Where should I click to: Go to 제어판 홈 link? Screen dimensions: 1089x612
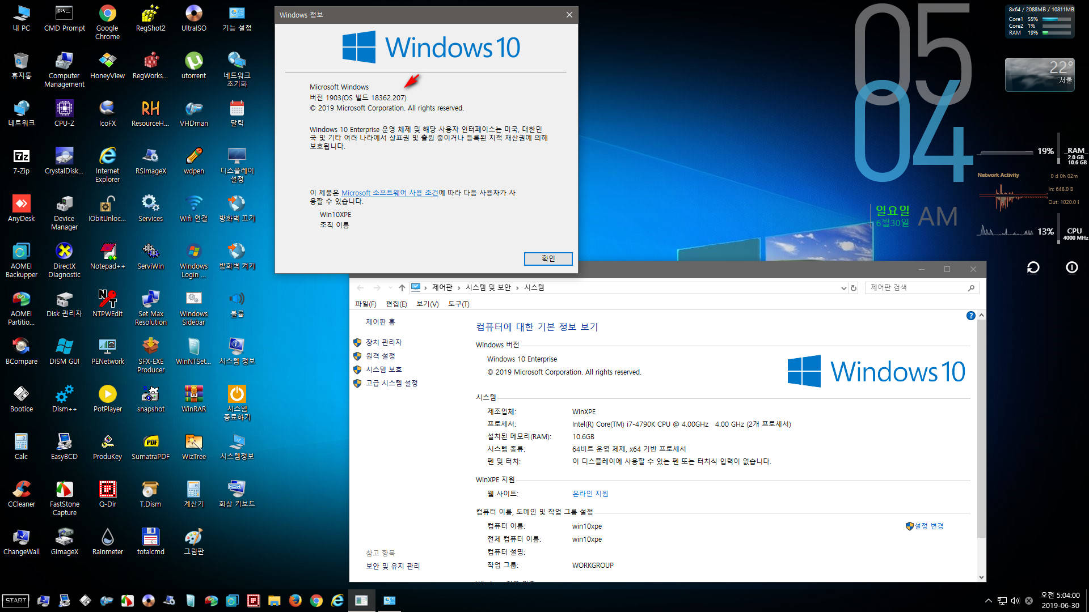tap(381, 322)
